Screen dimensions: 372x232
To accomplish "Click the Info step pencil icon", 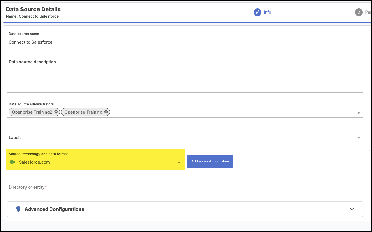I will pos(258,12).
